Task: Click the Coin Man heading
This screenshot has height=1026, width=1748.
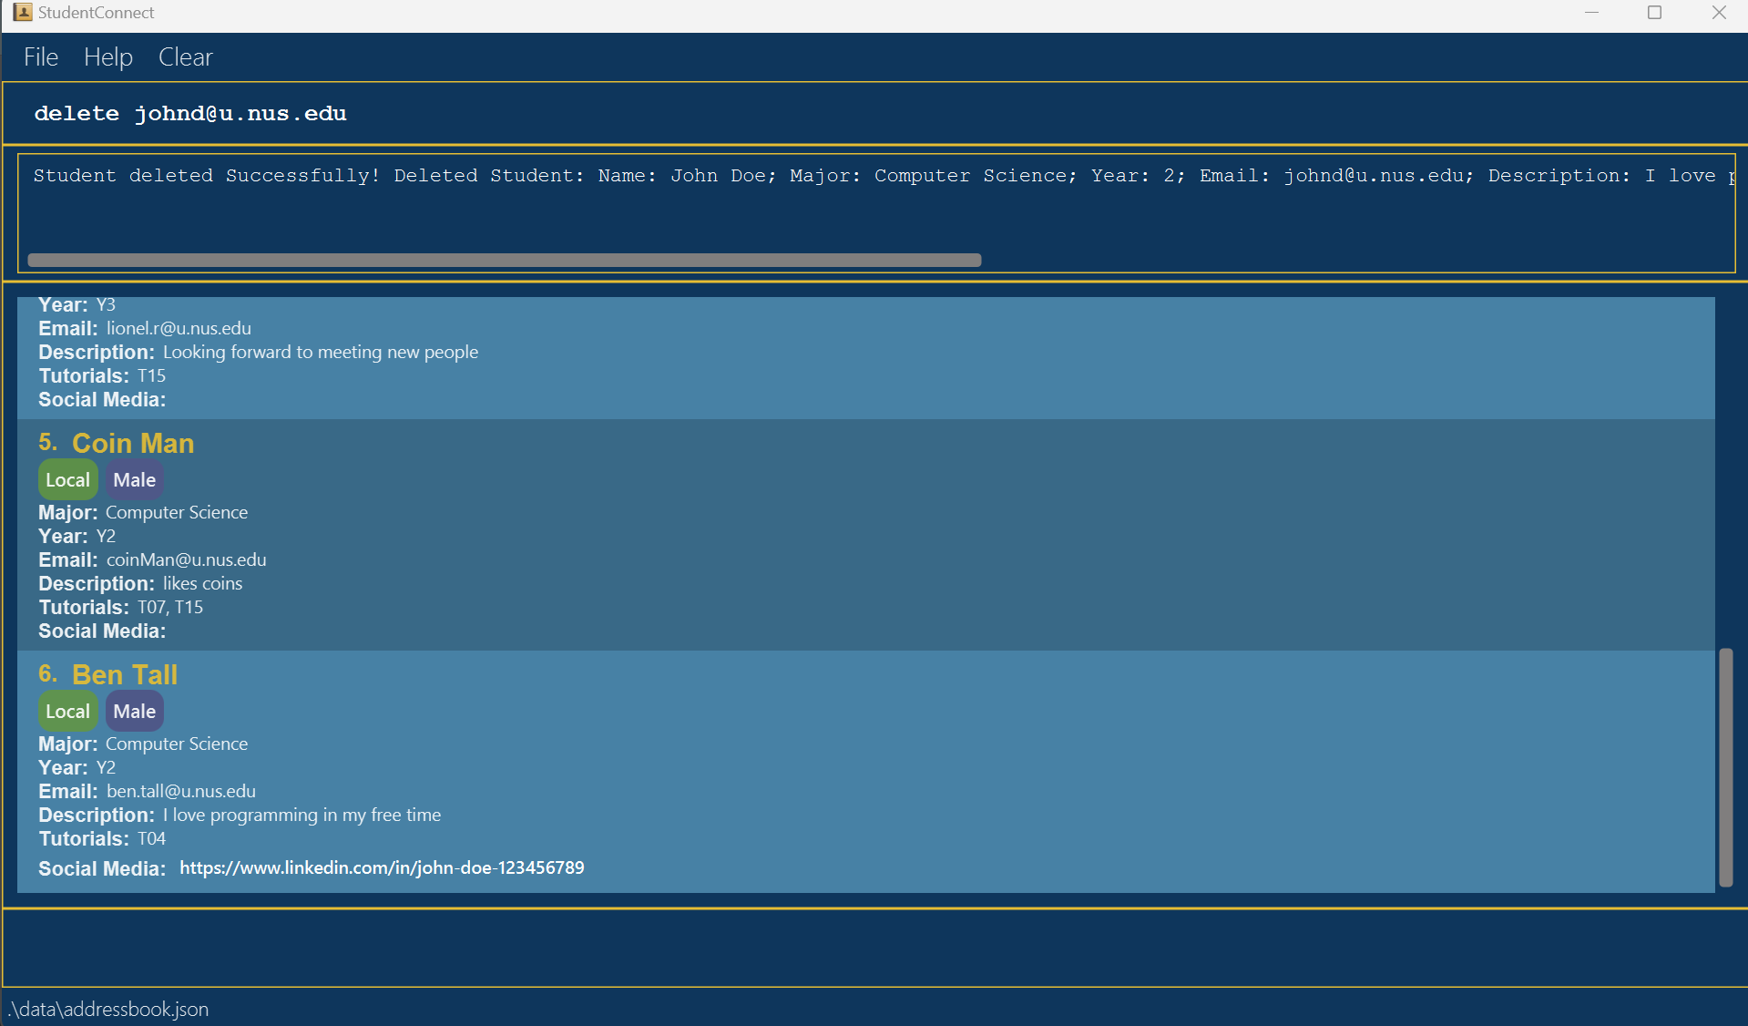Action: click(x=133, y=444)
